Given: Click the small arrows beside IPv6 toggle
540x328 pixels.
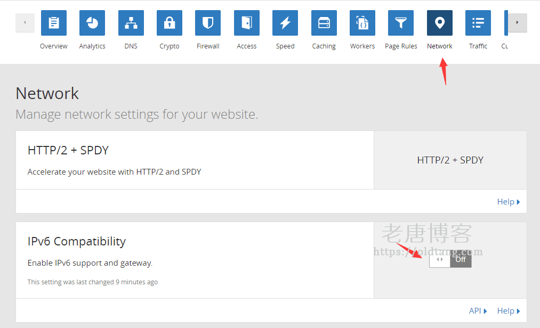Looking at the screenshot, I should tap(439, 259).
